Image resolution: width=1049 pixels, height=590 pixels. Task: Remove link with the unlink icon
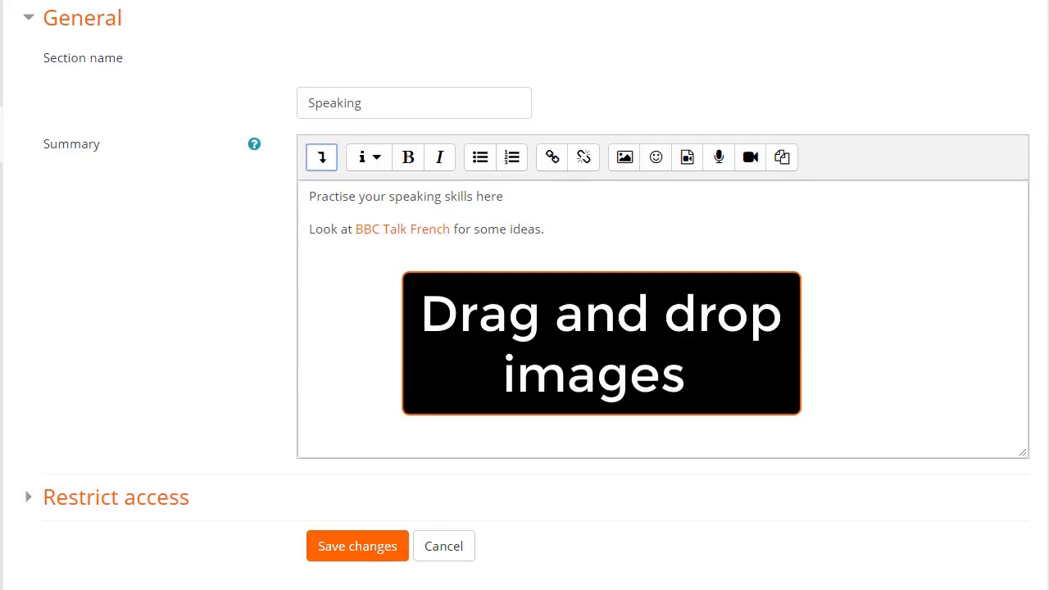[584, 157]
